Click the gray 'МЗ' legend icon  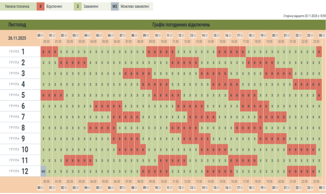[115, 6]
